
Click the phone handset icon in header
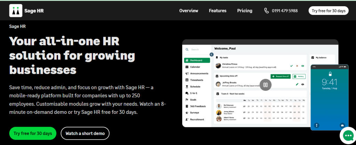[x=267, y=11]
